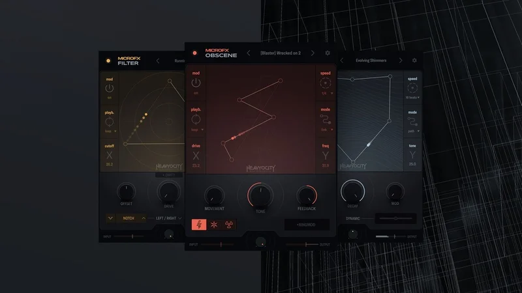This screenshot has height=293, width=522.
Task: Go to next preset in right plugin
Action: [401, 61]
